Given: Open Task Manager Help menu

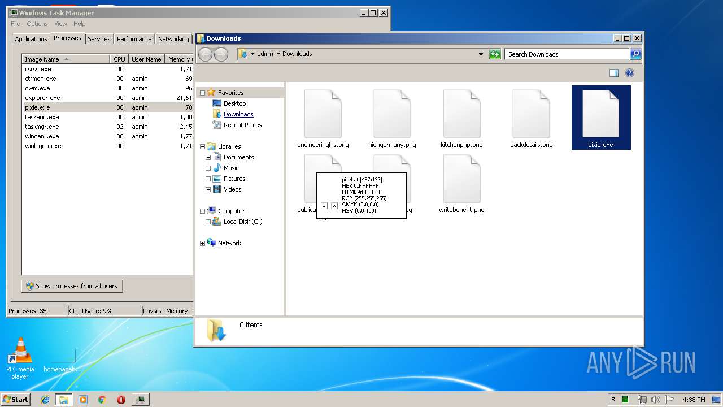Looking at the screenshot, I should point(80,24).
